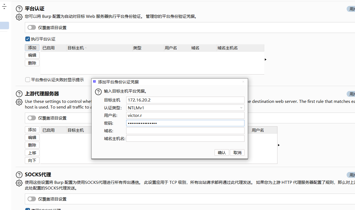Click the 取消 button to dismiss the dialog

pyautogui.click(x=237, y=152)
